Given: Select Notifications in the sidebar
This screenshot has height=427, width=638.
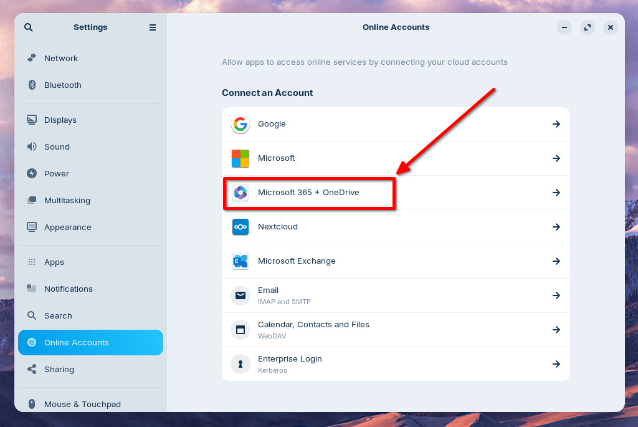Looking at the screenshot, I should (x=90, y=289).
